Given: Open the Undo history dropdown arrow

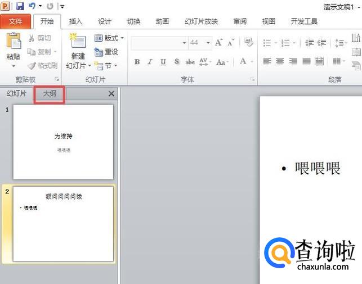Looking at the screenshot, I should pyautogui.click(x=40, y=6).
